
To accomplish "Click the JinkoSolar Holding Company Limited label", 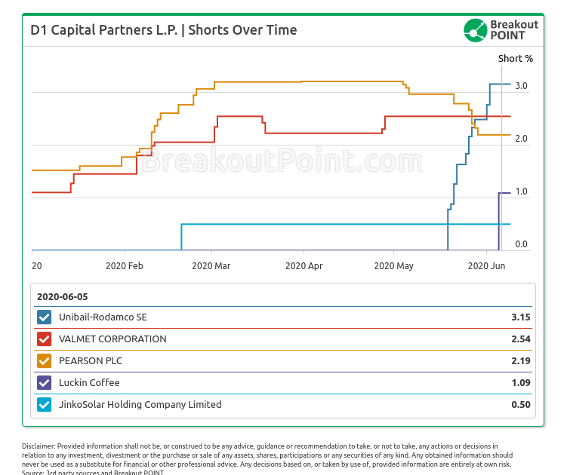I will pyautogui.click(x=140, y=405).
